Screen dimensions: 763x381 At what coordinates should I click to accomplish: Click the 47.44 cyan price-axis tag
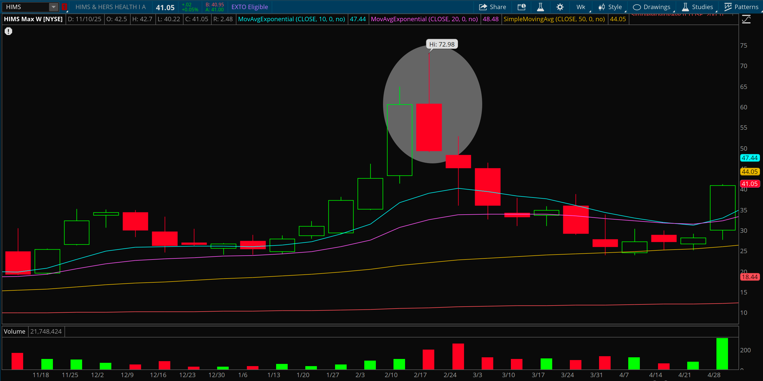click(x=749, y=158)
